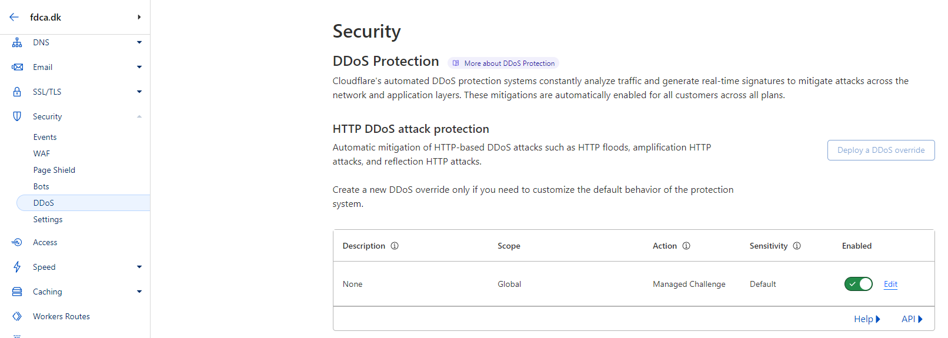Expand the Speed menu arrow
The image size is (948, 338).
[x=139, y=267]
